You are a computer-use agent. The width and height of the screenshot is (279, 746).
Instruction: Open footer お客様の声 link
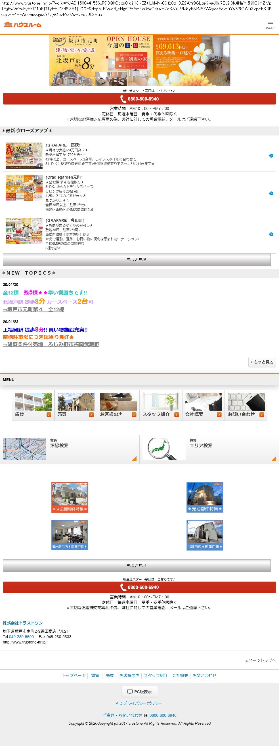click(129, 675)
